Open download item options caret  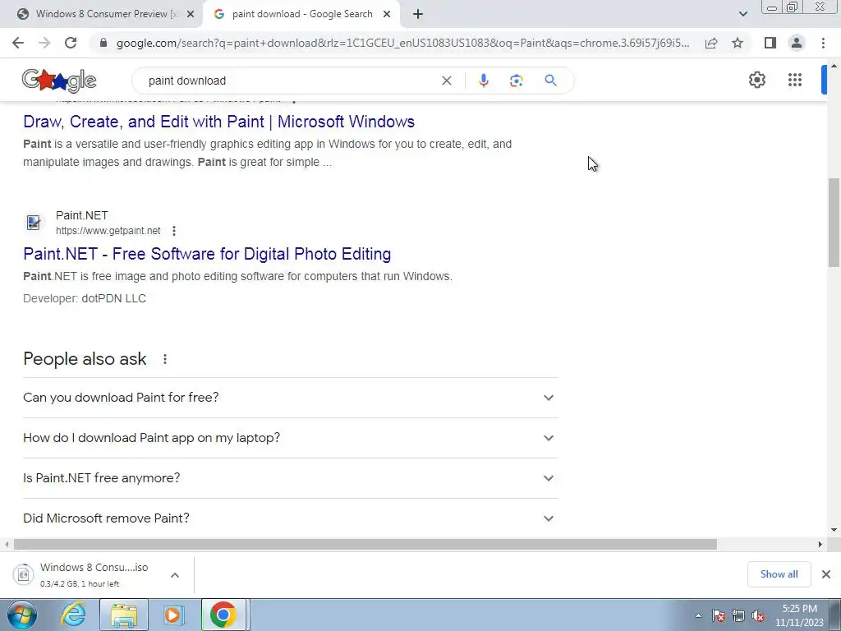(x=175, y=574)
